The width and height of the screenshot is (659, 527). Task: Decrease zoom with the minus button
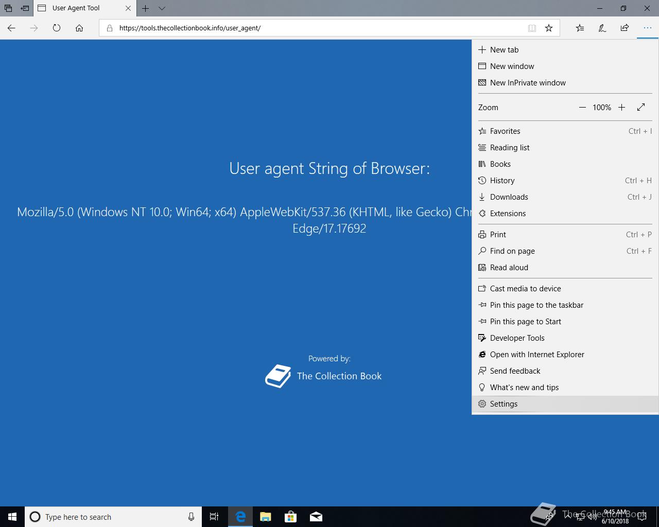point(582,108)
